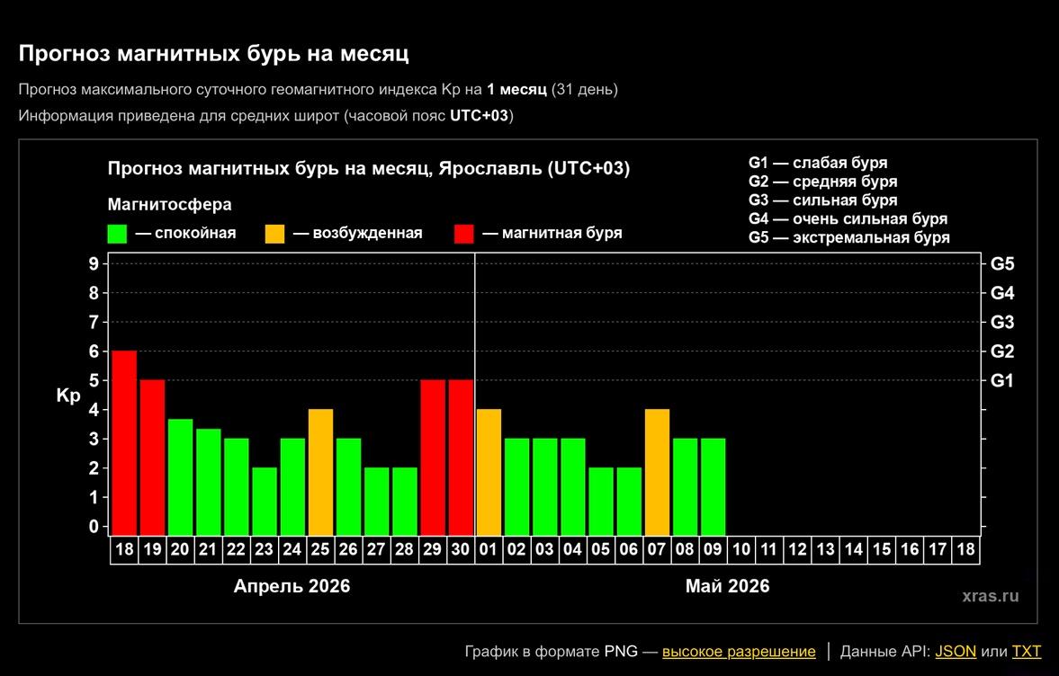Click date label 10 in May

740,549
